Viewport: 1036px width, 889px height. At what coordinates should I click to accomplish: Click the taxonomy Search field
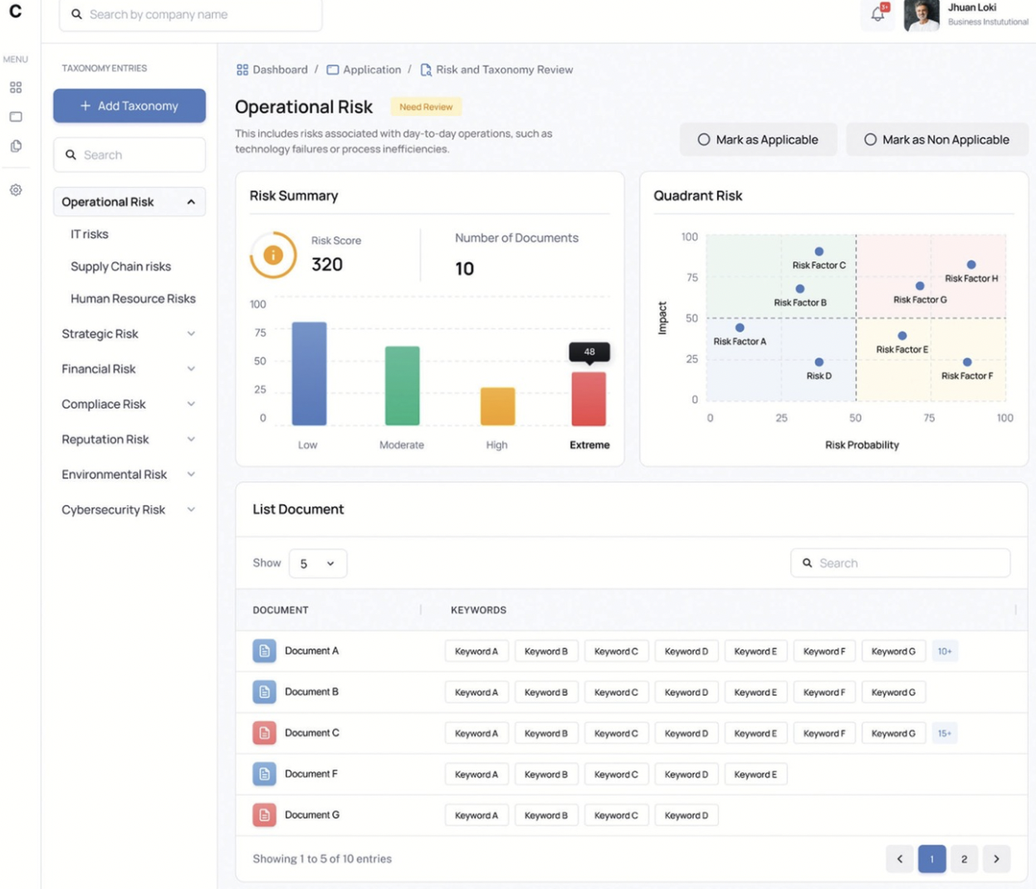pyautogui.click(x=129, y=155)
